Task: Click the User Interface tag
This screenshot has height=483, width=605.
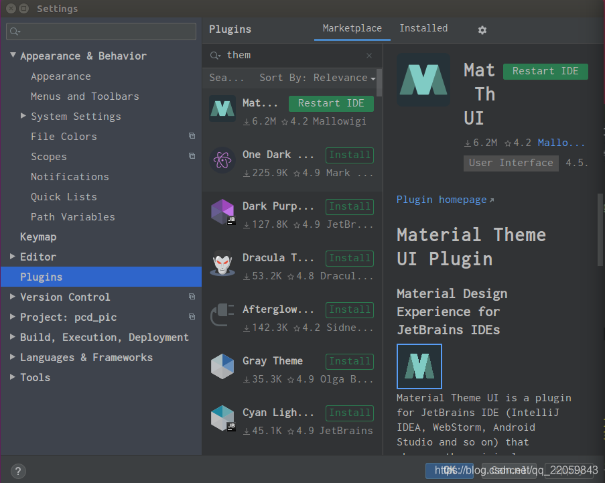Action: point(511,163)
